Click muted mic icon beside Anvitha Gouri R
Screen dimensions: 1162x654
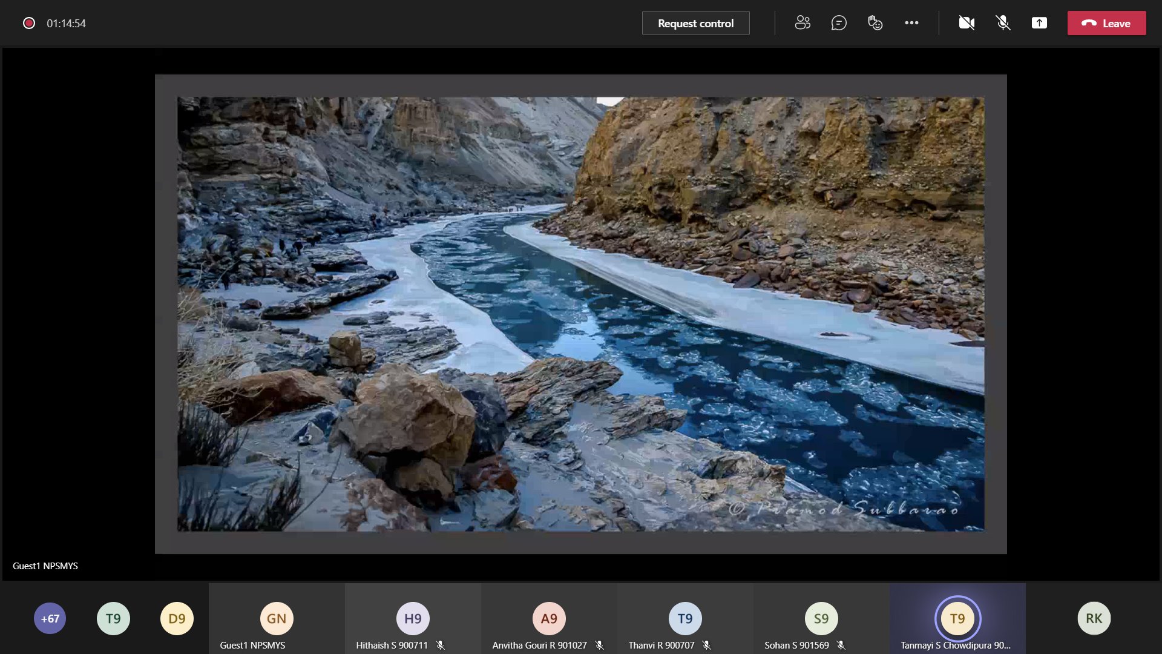pos(599,646)
